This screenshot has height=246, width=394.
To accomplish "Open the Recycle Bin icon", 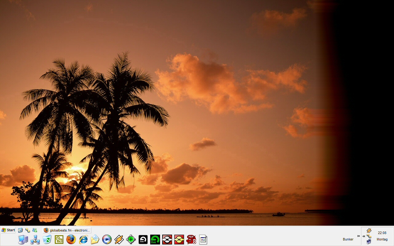I will 47,240.
